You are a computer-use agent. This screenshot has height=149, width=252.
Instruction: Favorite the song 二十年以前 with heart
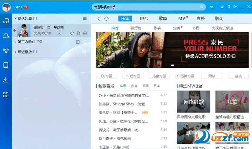tap(72, 33)
